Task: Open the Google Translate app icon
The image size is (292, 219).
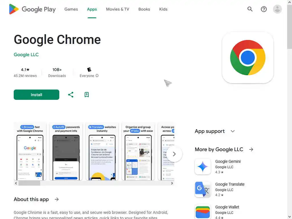Action: coord(203,189)
